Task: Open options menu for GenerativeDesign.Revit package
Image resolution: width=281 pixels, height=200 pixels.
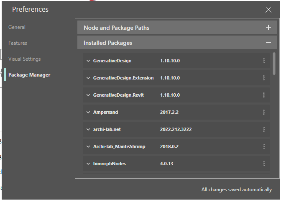Action: pyautogui.click(x=264, y=95)
